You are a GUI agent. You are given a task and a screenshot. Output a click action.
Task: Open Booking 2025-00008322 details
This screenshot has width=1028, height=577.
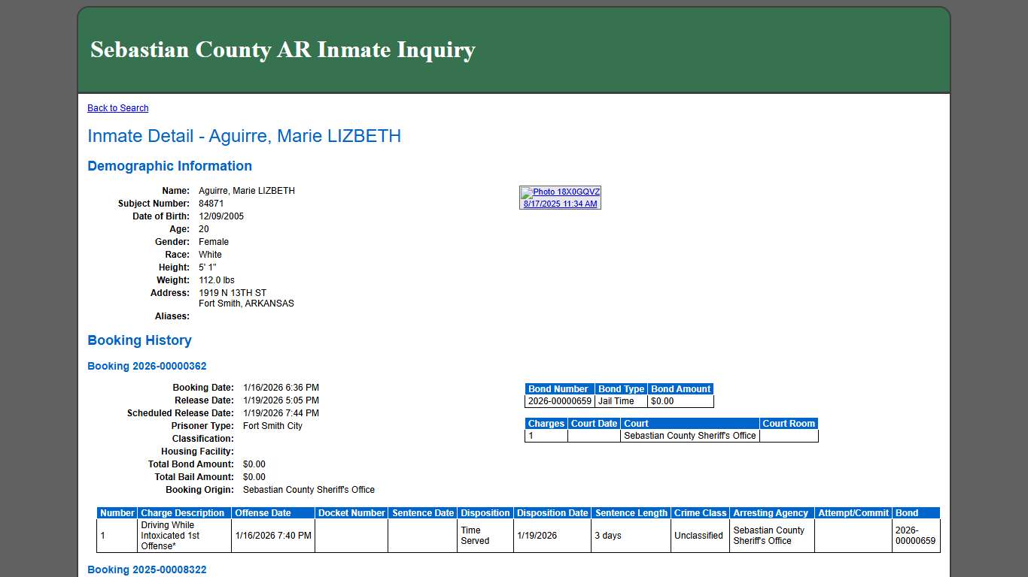pyautogui.click(x=147, y=569)
